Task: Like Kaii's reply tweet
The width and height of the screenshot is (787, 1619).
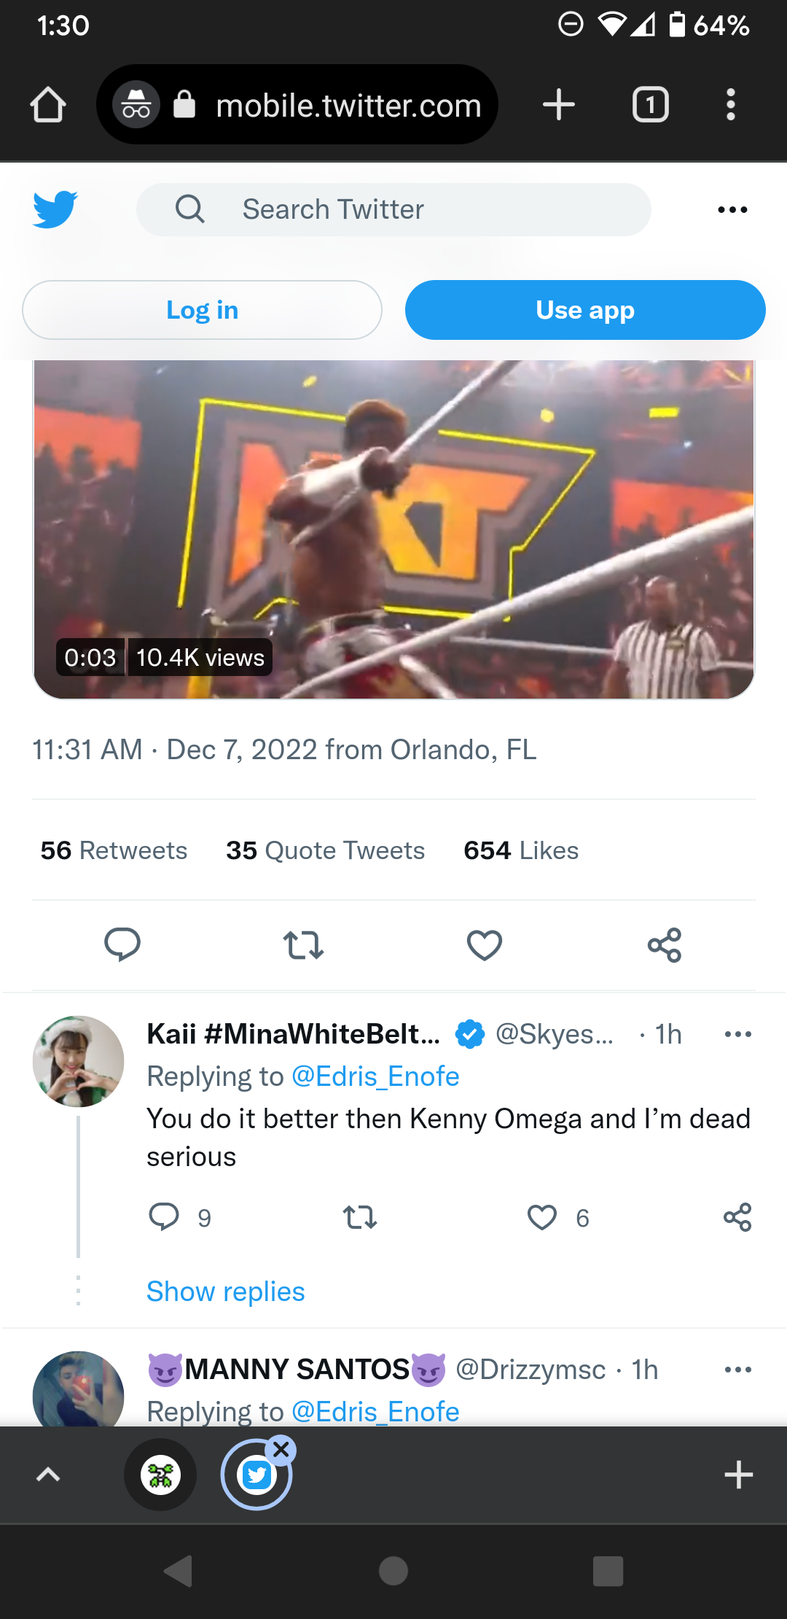Action: click(542, 1217)
